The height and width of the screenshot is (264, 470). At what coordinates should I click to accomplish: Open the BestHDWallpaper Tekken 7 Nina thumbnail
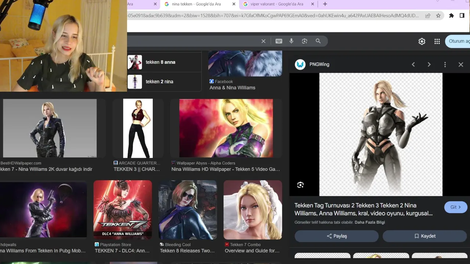click(x=50, y=128)
